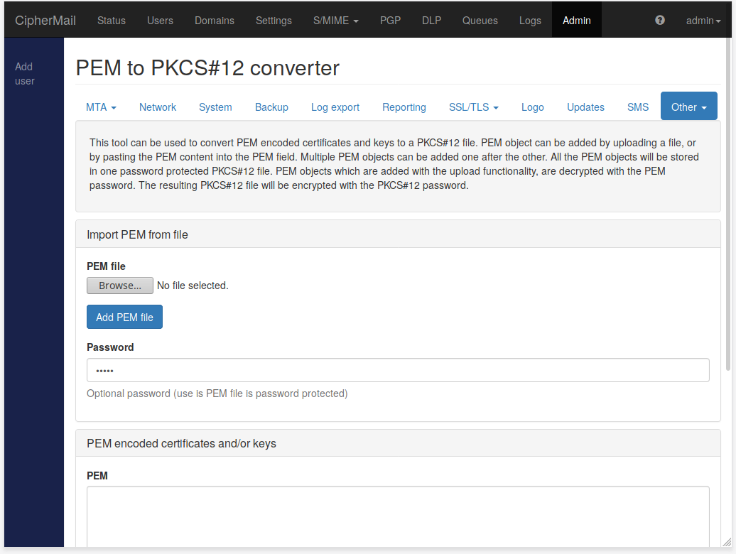The image size is (736, 554).
Task: View the Logs page
Action: click(530, 20)
